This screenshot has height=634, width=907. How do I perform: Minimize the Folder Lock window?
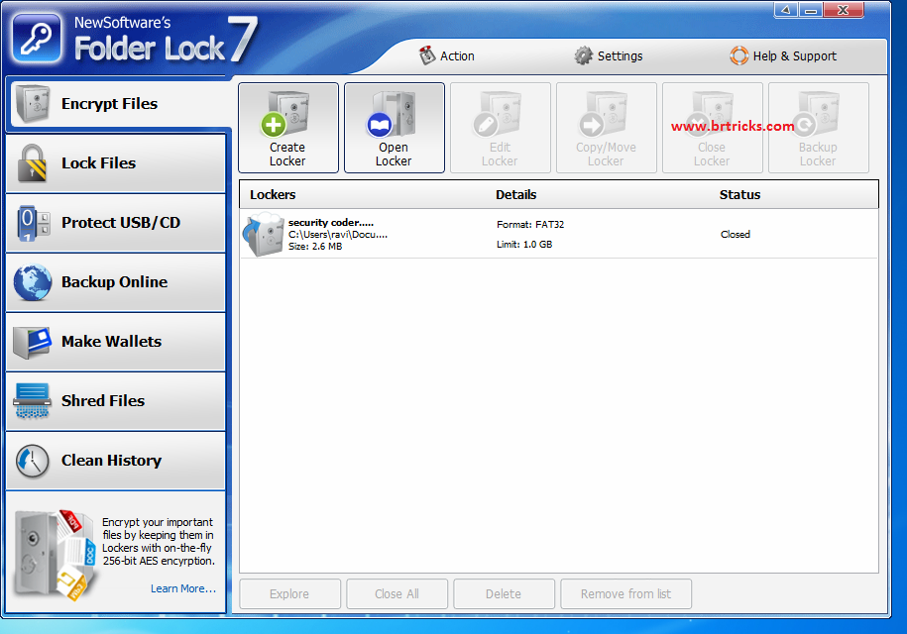[811, 10]
